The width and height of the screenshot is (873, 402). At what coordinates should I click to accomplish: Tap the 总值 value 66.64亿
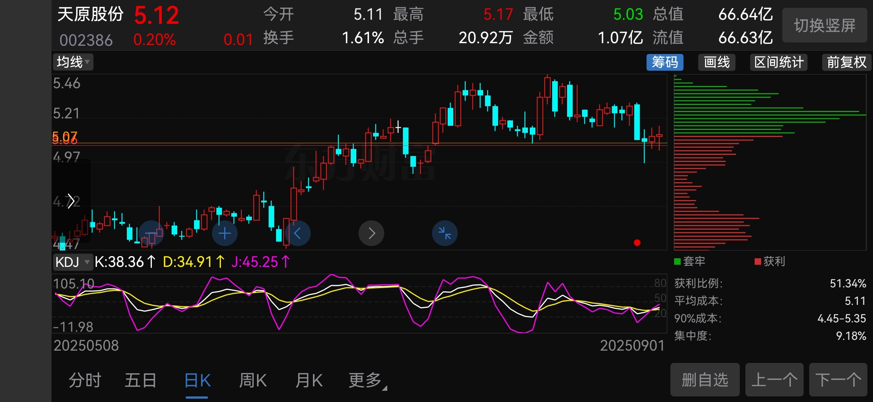(x=746, y=15)
